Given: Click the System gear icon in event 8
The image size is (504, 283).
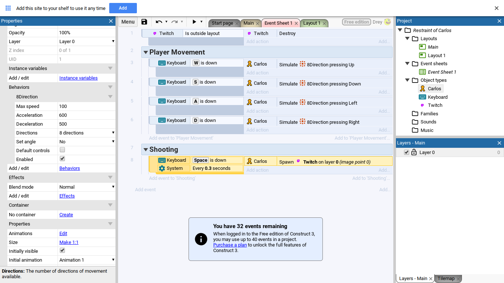Looking at the screenshot, I should click(162, 168).
